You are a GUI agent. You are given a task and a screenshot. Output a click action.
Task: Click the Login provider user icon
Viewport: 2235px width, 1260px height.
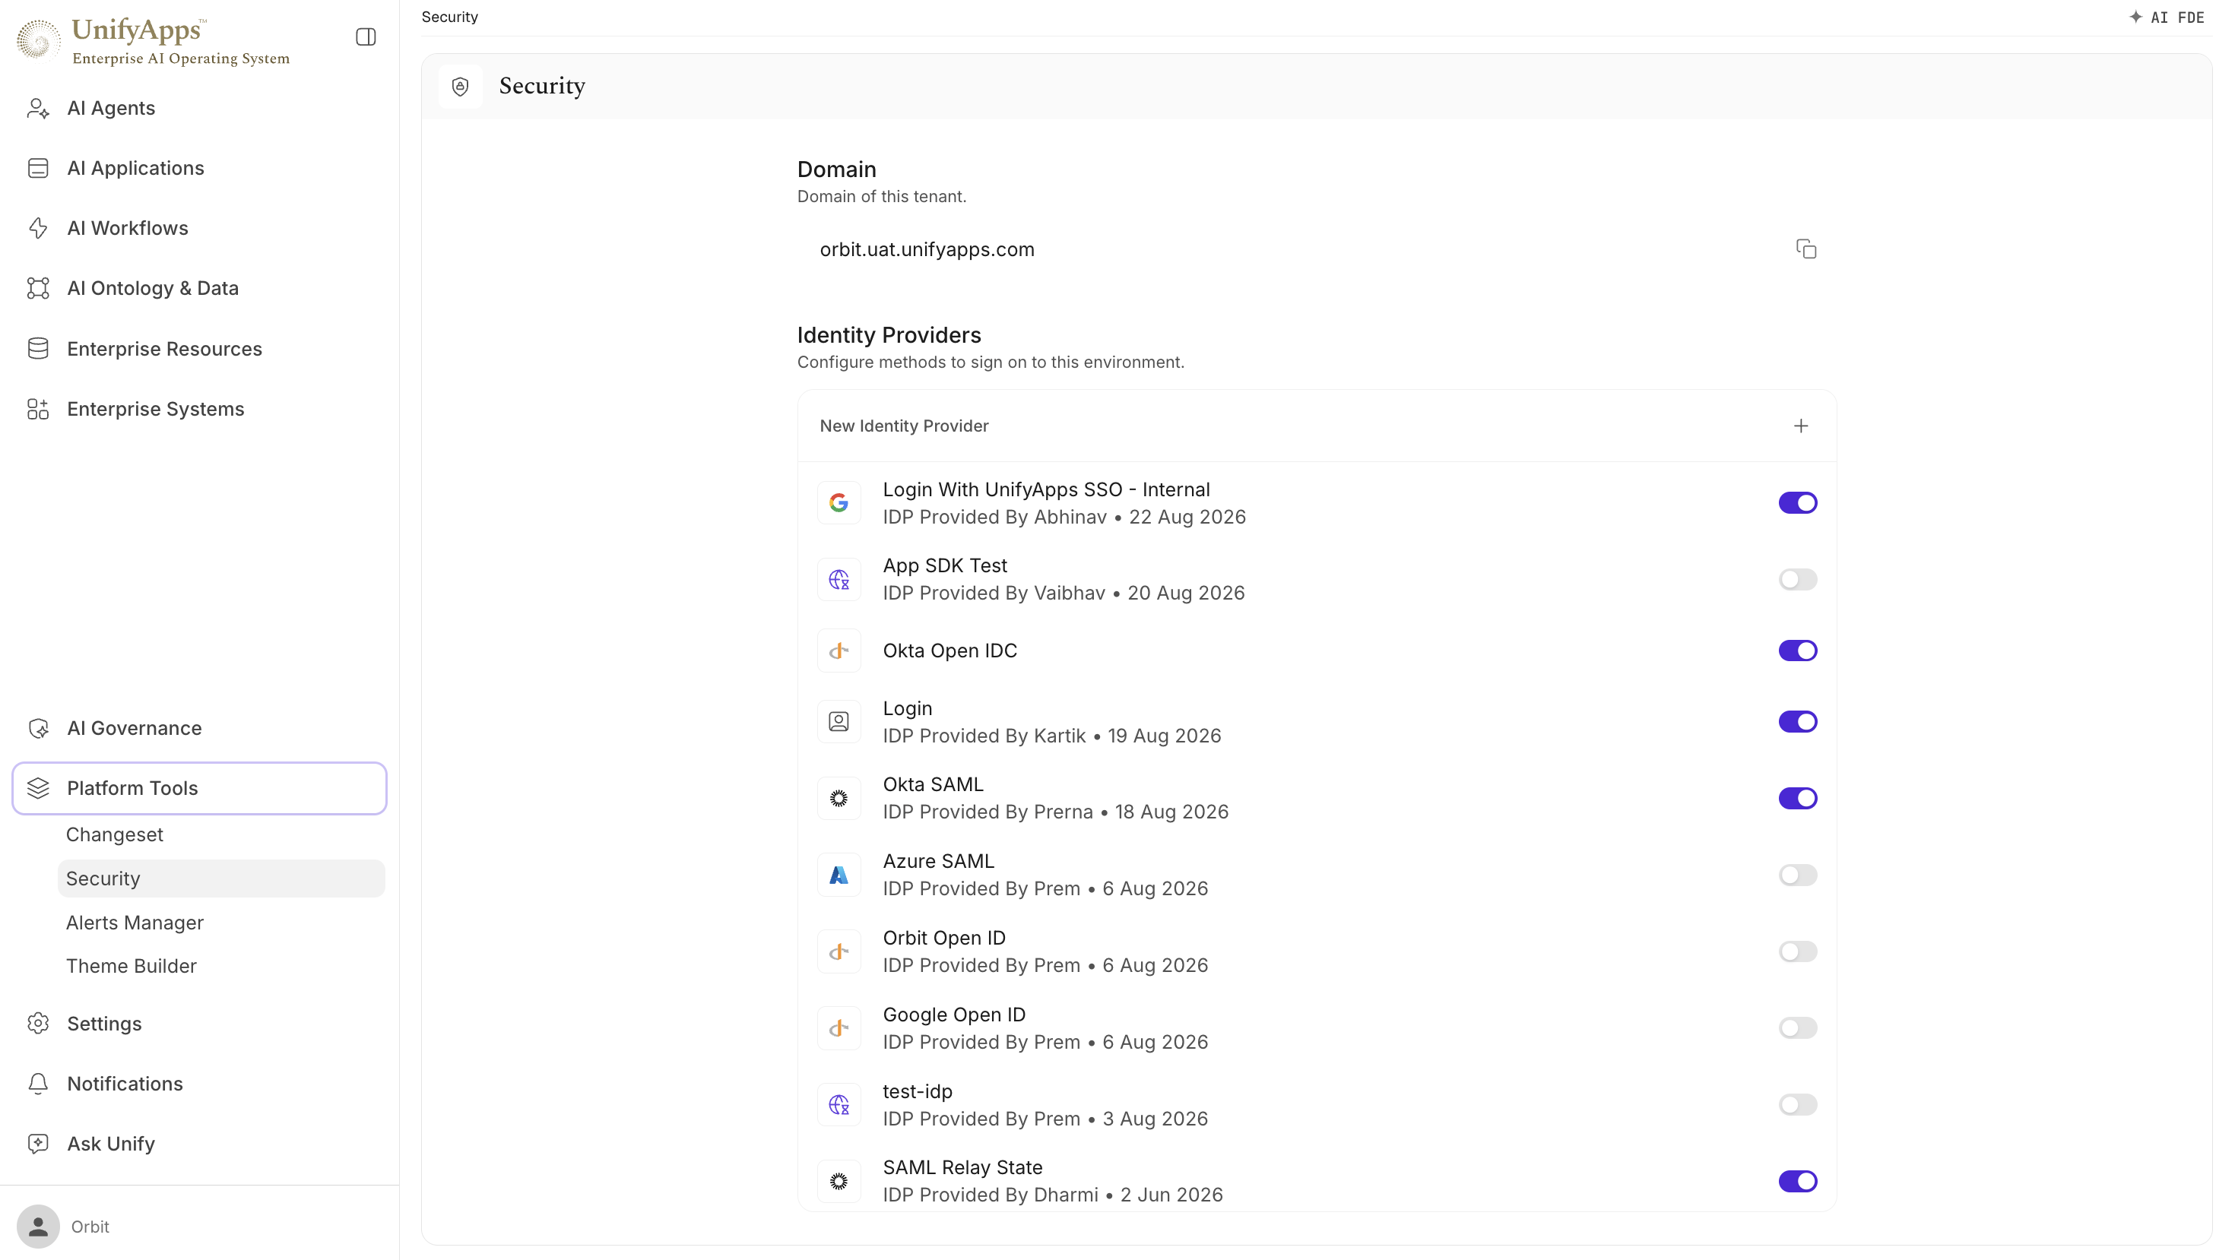pyautogui.click(x=839, y=721)
